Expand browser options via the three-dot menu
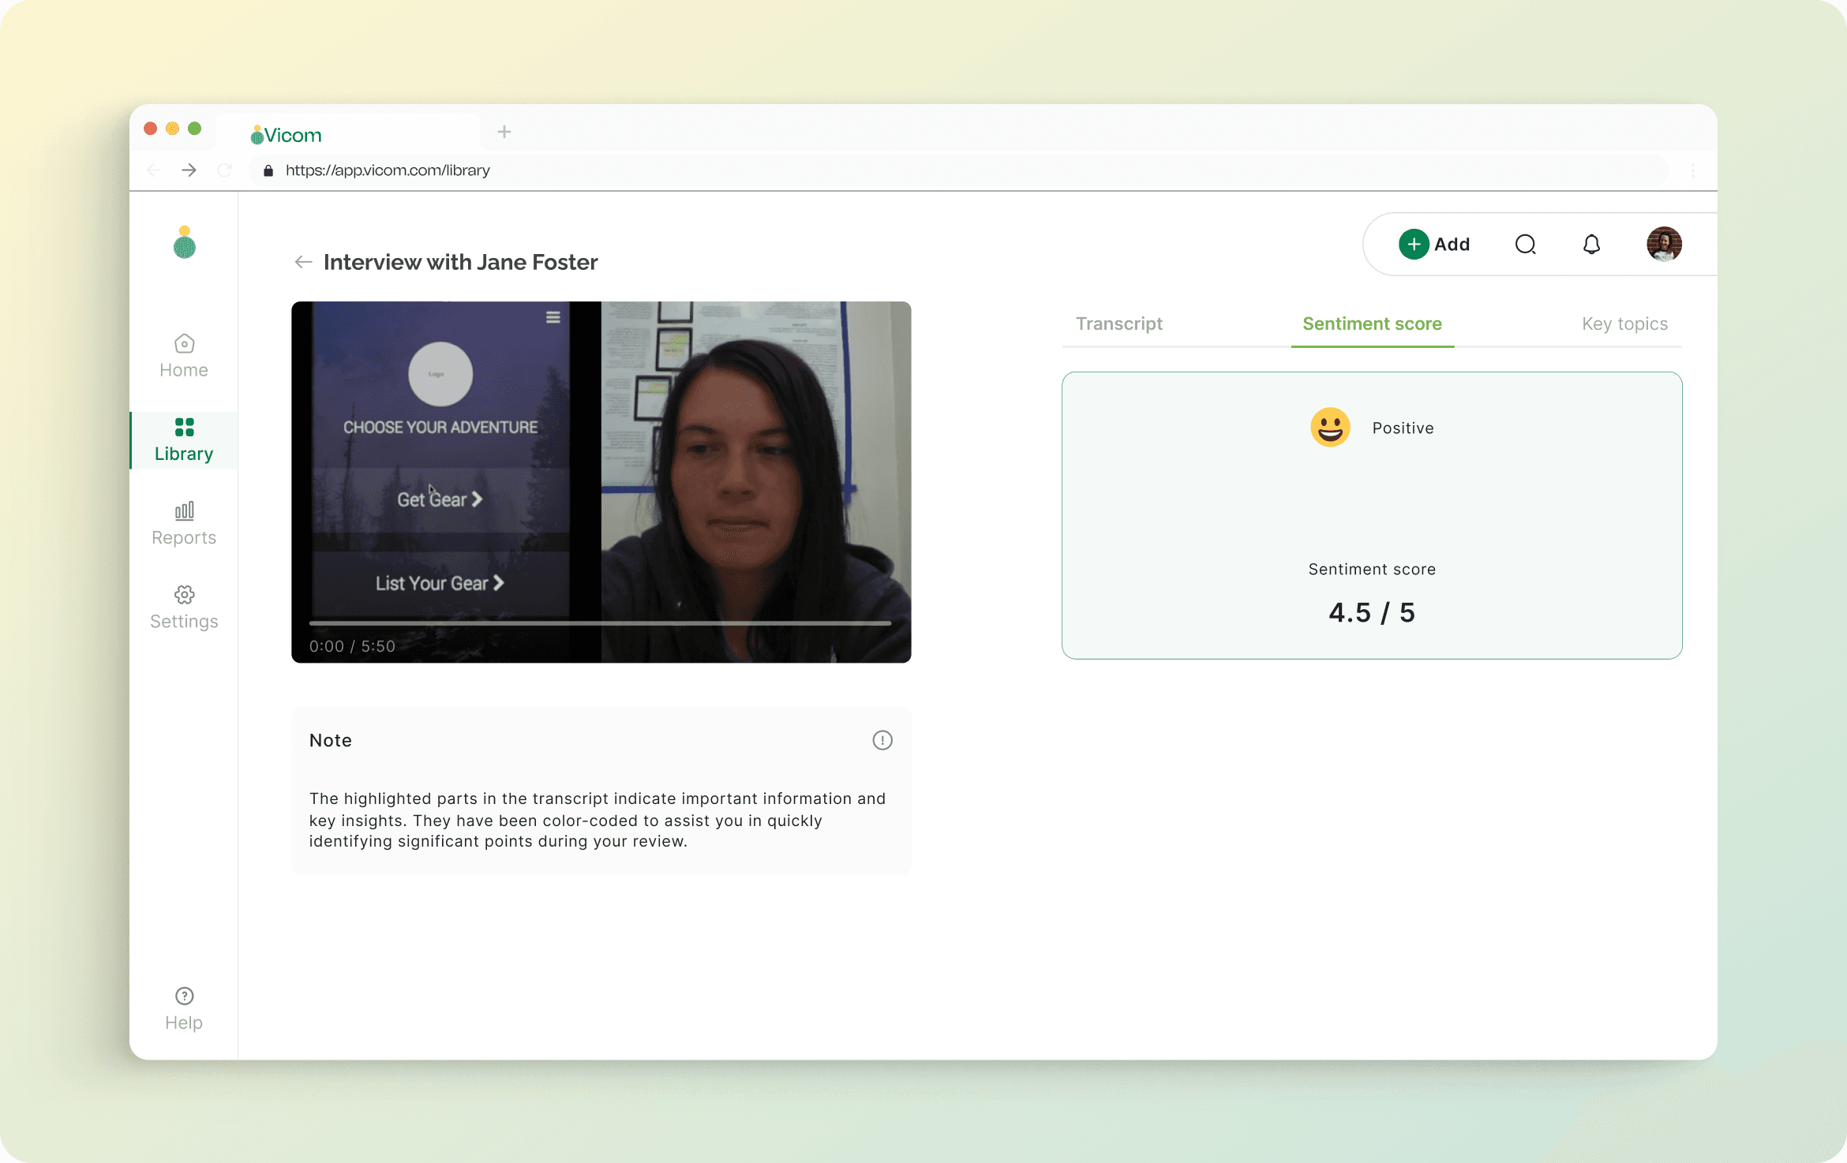The width and height of the screenshot is (1847, 1163). (1692, 170)
